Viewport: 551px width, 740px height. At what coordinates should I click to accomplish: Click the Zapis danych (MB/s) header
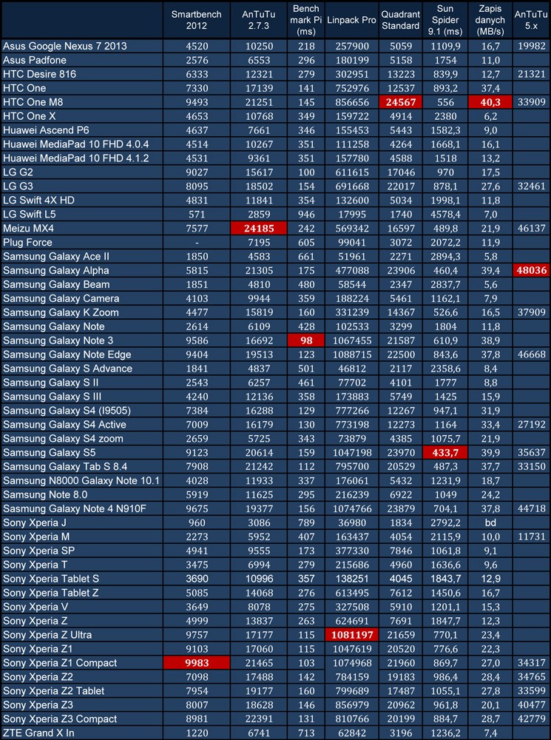[490, 20]
